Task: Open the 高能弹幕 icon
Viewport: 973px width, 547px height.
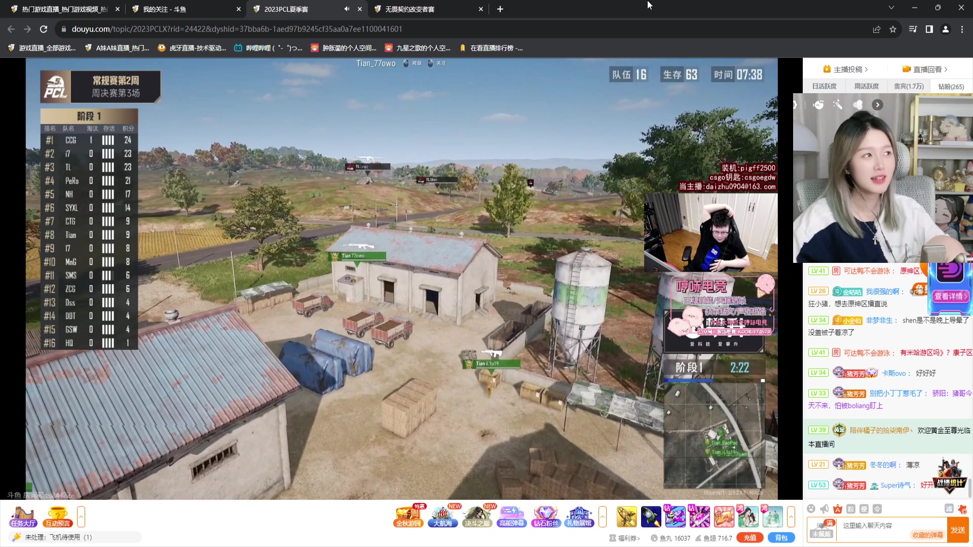Action: tap(511, 517)
